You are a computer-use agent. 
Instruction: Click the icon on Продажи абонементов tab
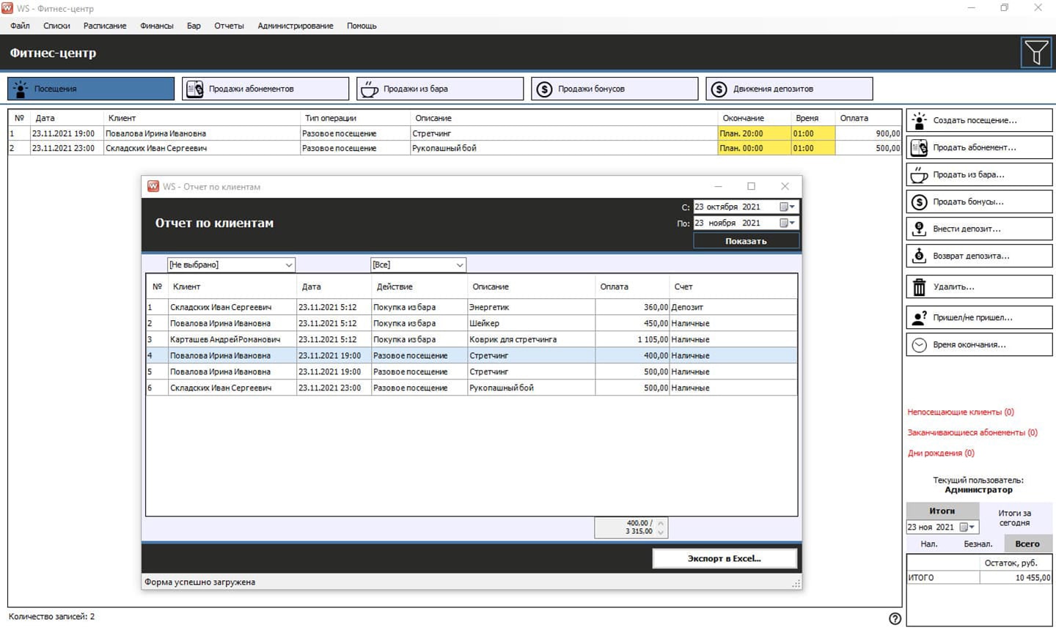(x=194, y=89)
